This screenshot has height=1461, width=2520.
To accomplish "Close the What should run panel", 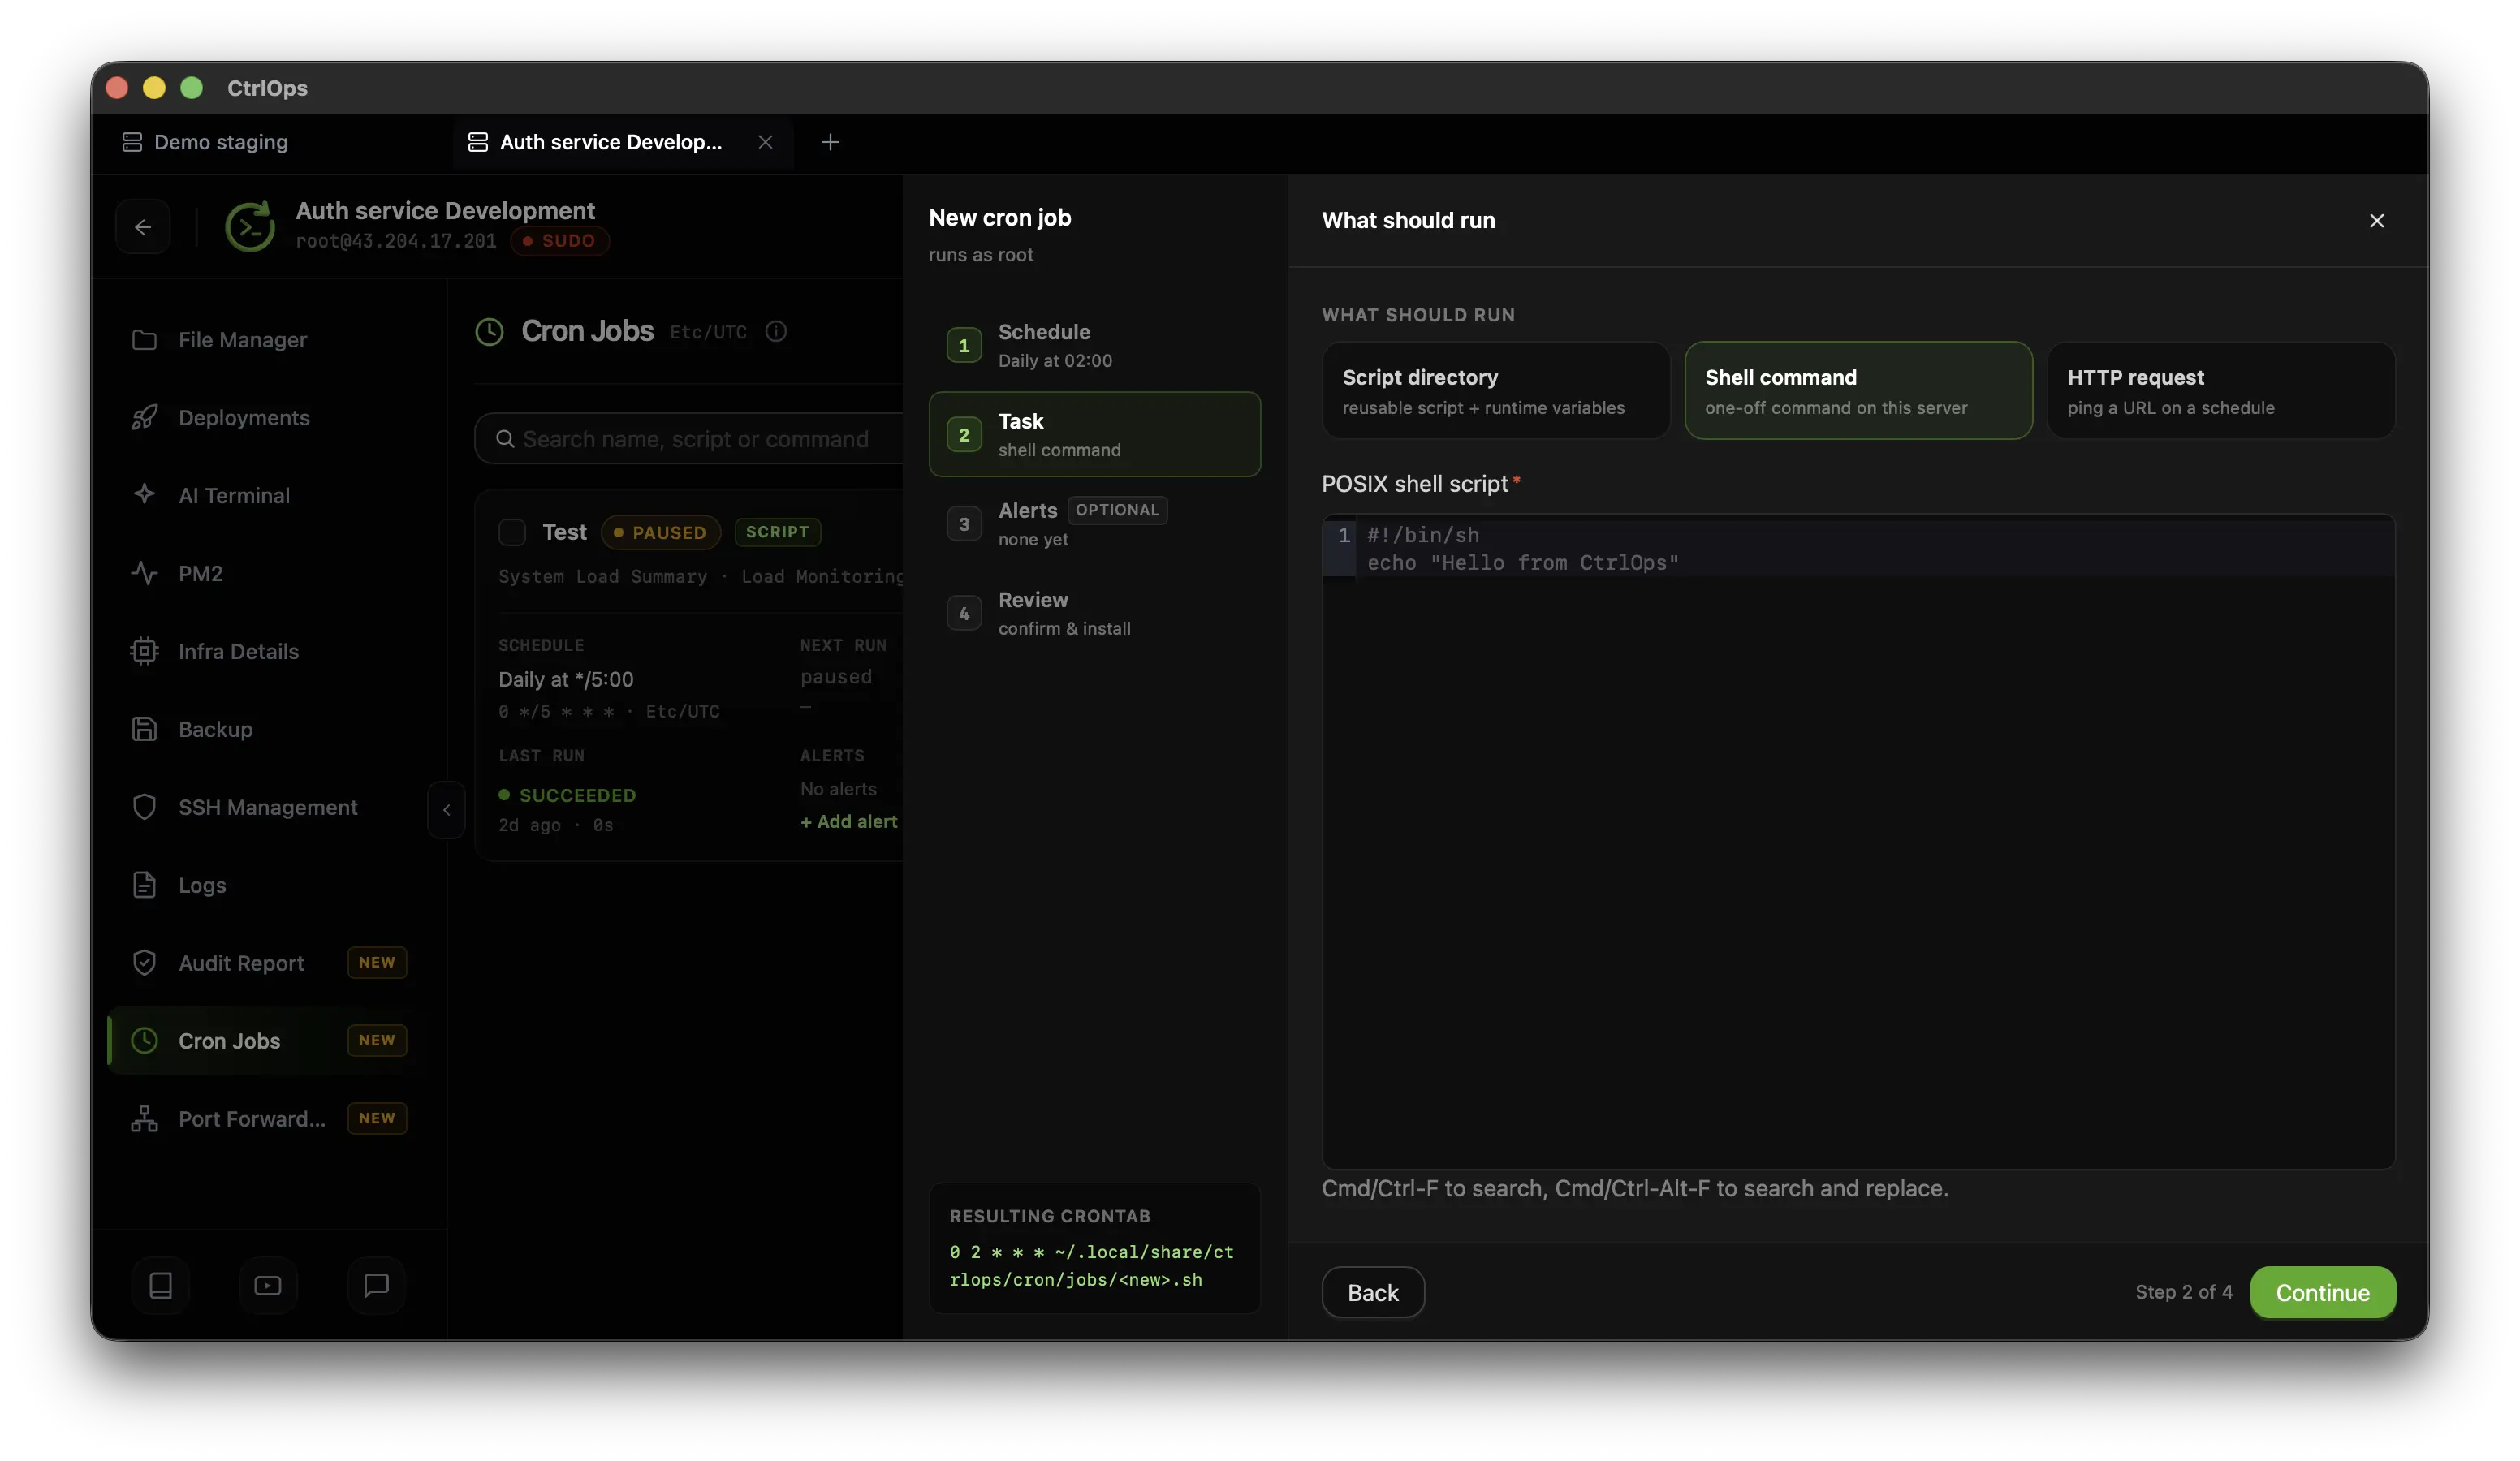I will 2377,220.
